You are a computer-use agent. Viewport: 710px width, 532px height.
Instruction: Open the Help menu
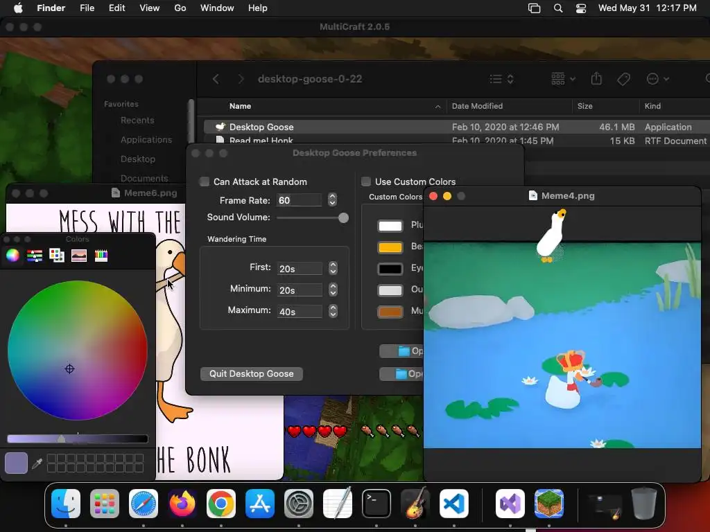(x=258, y=8)
